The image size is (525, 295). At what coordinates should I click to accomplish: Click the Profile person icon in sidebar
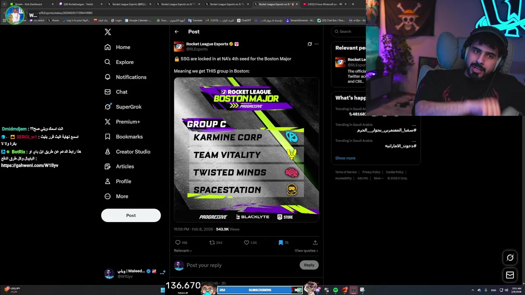pyautogui.click(x=107, y=181)
